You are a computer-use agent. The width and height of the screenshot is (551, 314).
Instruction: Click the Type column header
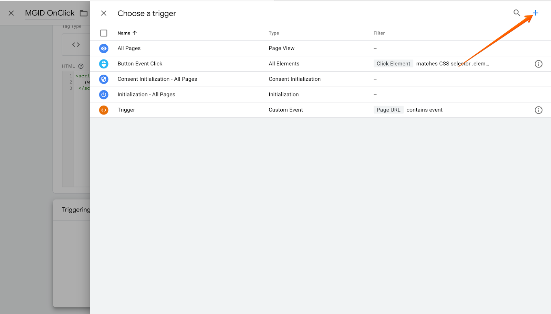274,33
